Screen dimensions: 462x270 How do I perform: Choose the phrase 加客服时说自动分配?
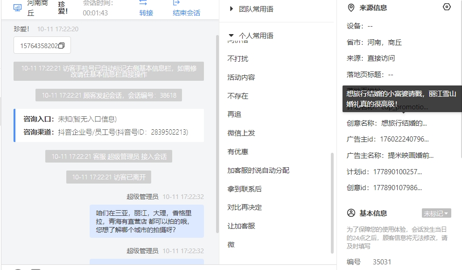click(x=259, y=170)
